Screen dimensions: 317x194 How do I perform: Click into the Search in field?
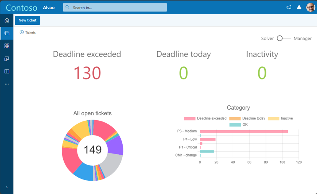115,7
